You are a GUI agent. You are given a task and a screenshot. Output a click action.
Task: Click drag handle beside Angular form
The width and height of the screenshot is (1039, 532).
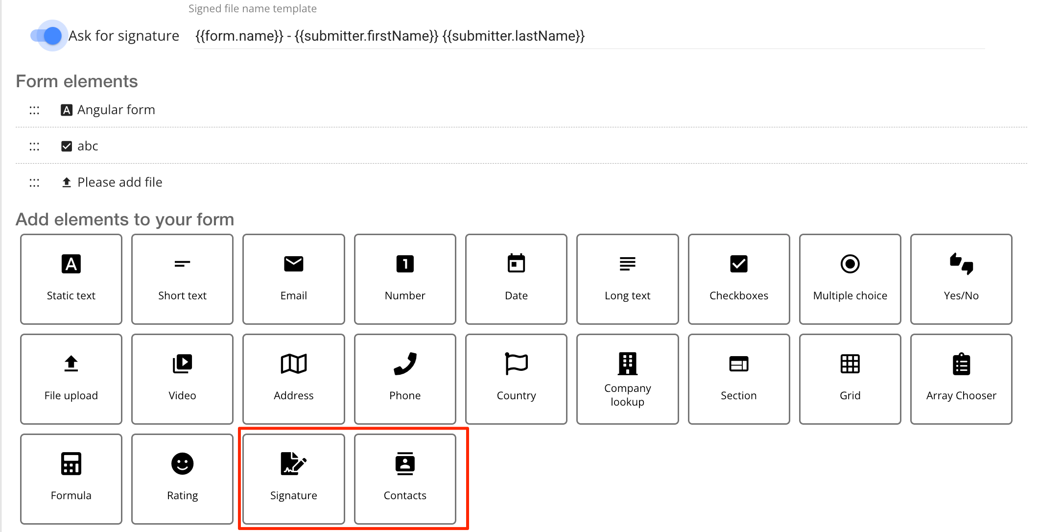pos(34,110)
